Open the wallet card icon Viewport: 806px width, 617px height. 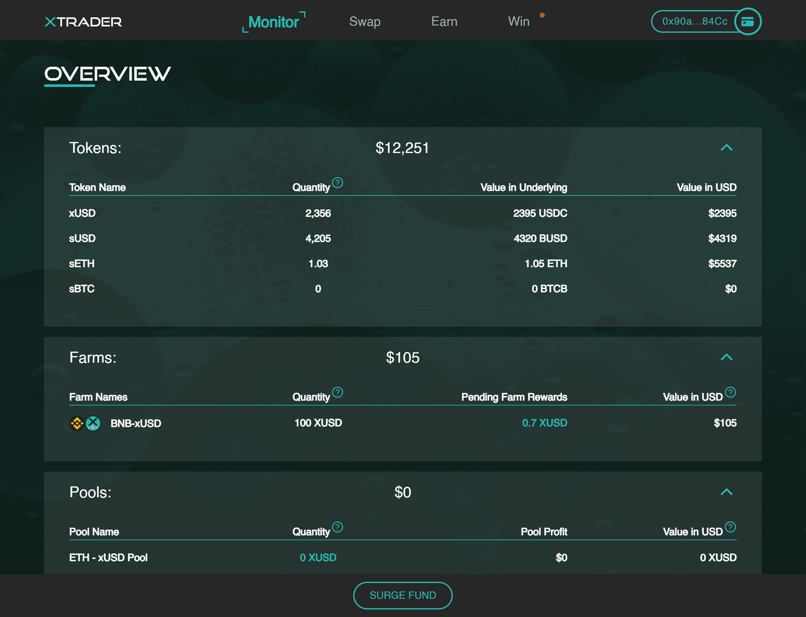(x=747, y=22)
